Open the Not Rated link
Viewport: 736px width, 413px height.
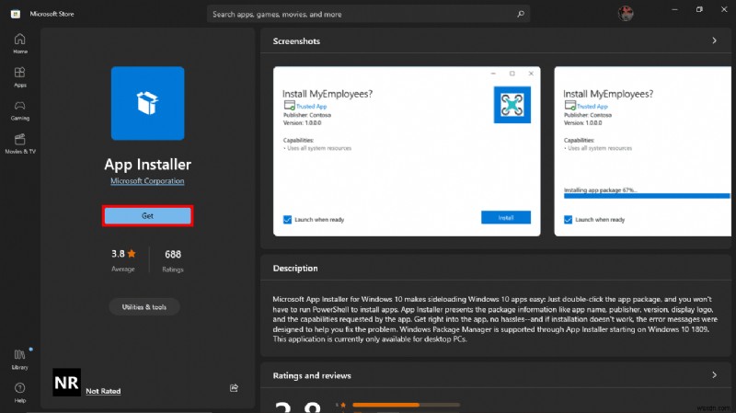(103, 391)
